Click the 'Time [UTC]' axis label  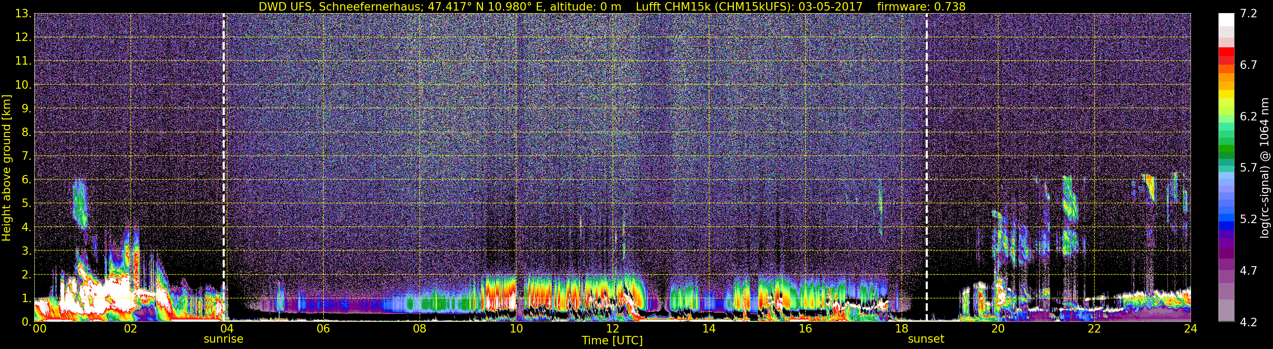point(612,341)
